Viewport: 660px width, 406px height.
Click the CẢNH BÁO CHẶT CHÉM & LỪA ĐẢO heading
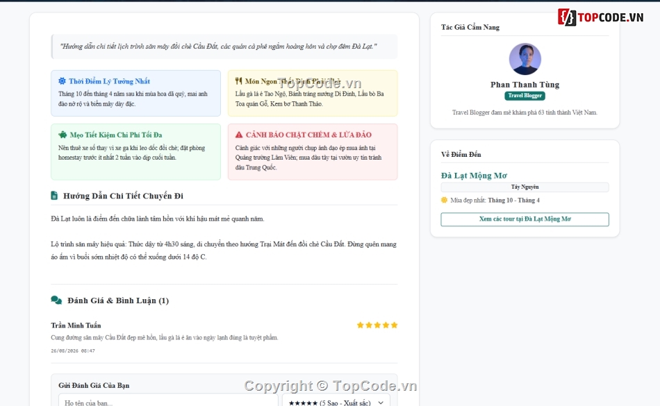308,135
